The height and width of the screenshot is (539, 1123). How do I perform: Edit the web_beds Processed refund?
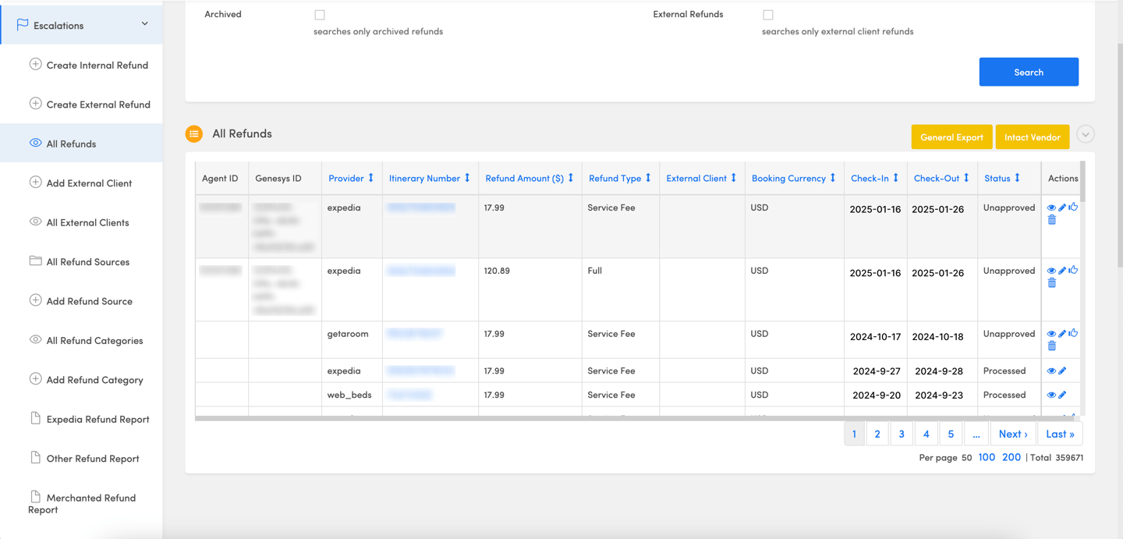point(1062,395)
